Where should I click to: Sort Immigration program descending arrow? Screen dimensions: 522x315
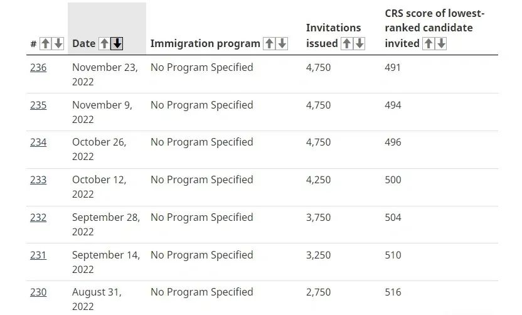282,43
